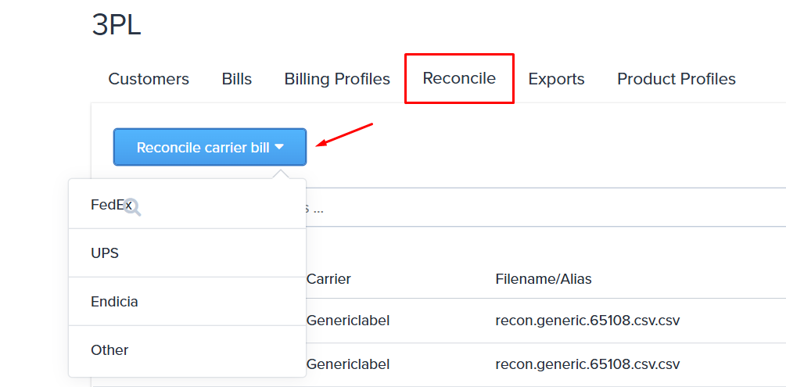Select Endicia carrier option
The image size is (786, 387).
[x=114, y=302]
